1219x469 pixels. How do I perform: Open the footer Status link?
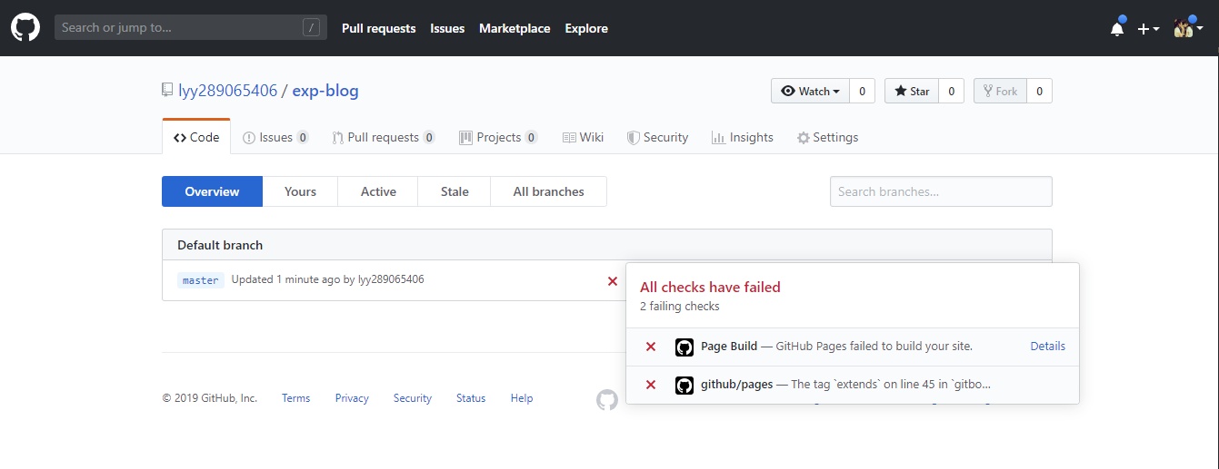[471, 398]
